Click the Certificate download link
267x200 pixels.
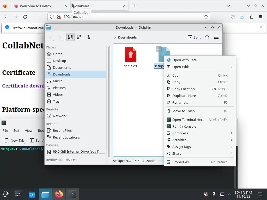pos(23,86)
